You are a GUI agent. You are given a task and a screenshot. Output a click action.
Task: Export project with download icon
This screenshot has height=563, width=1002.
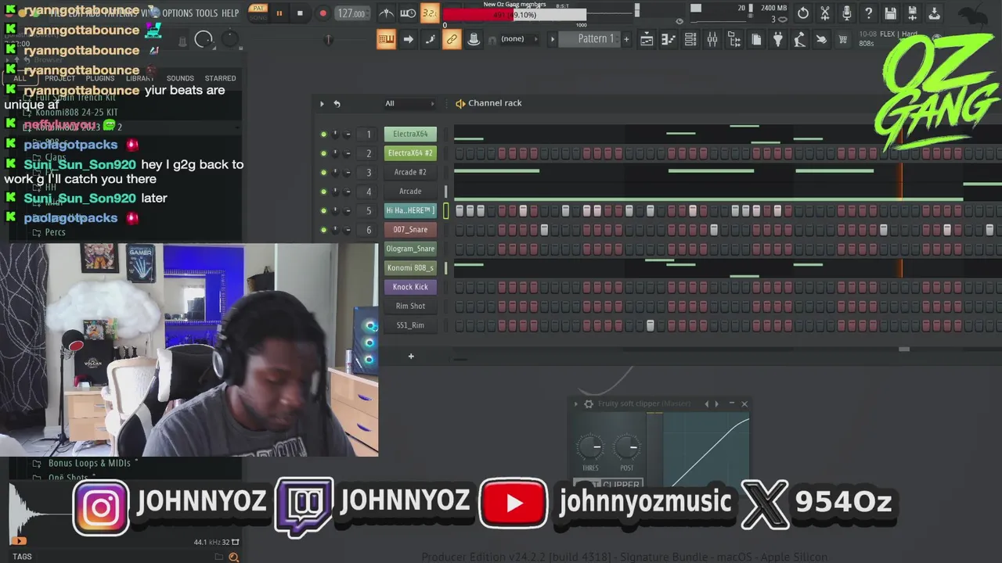click(935, 13)
